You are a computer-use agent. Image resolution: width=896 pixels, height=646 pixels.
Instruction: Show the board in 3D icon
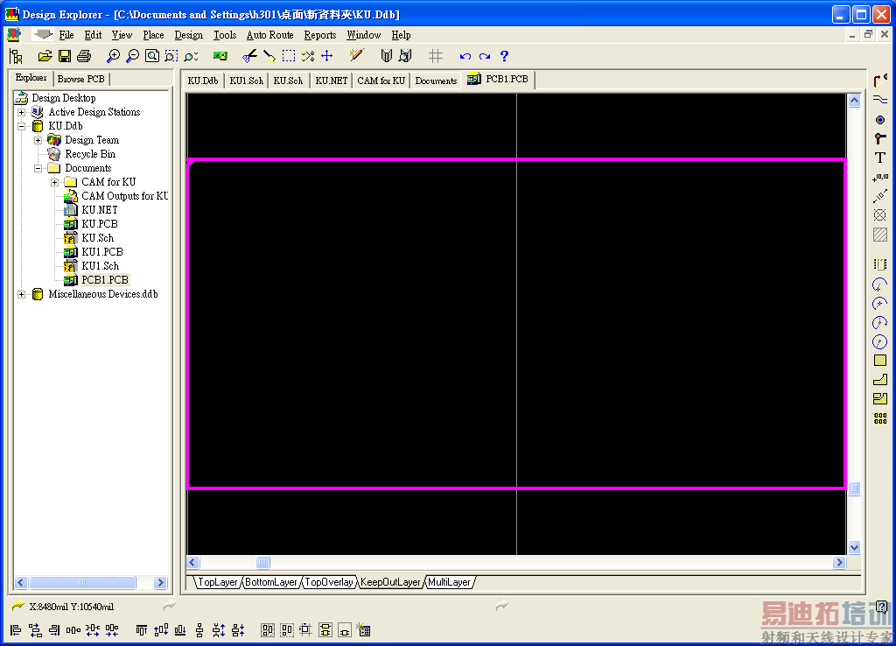tap(220, 56)
